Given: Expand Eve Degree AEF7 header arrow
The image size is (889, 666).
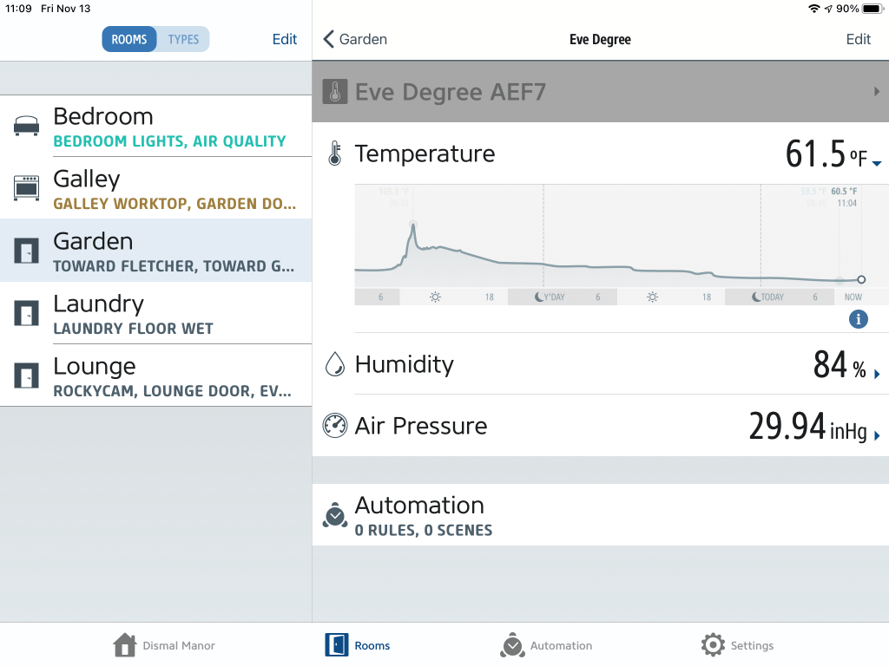Looking at the screenshot, I should coord(877,91).
